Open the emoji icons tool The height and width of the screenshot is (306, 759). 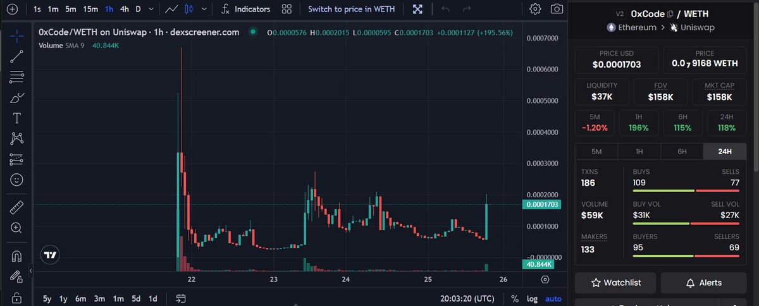click(17, 180)
